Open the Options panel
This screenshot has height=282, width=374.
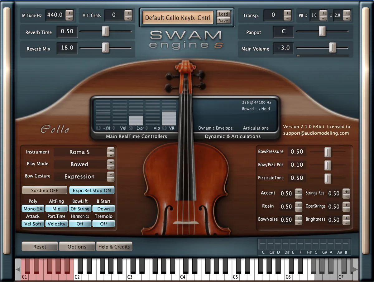(x=77, y=247)
